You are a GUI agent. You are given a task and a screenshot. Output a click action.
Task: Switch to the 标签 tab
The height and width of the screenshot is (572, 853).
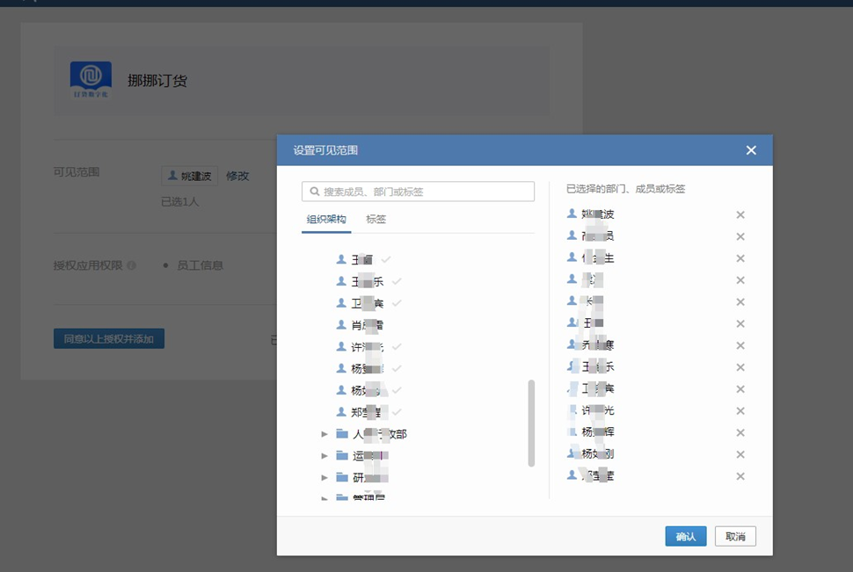click(375, 220)
